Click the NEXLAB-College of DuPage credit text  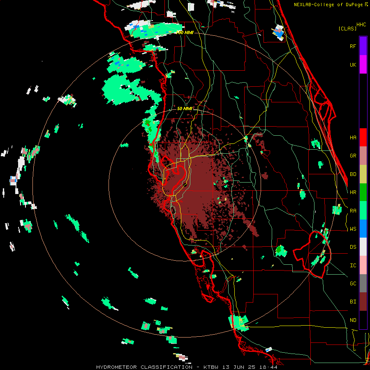[328, 5]
